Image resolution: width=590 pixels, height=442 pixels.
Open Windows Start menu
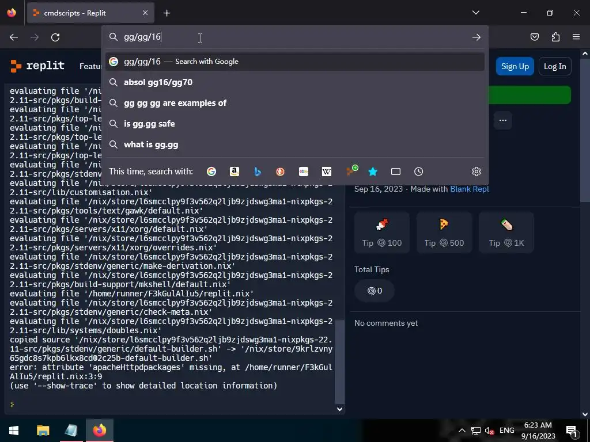coord(14,430)
